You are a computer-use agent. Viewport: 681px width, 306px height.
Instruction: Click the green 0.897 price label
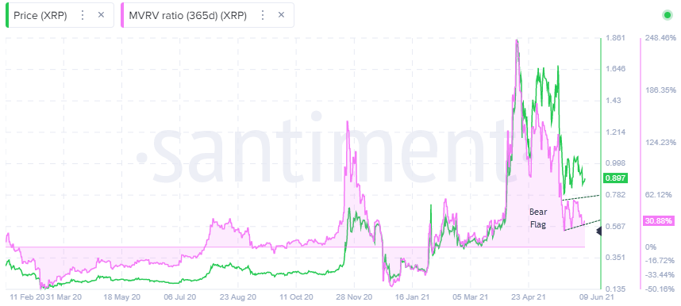tap(615, 178)
